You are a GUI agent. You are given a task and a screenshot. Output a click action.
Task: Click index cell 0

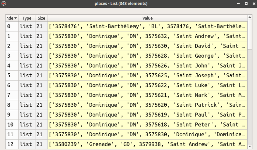(12, 26)
